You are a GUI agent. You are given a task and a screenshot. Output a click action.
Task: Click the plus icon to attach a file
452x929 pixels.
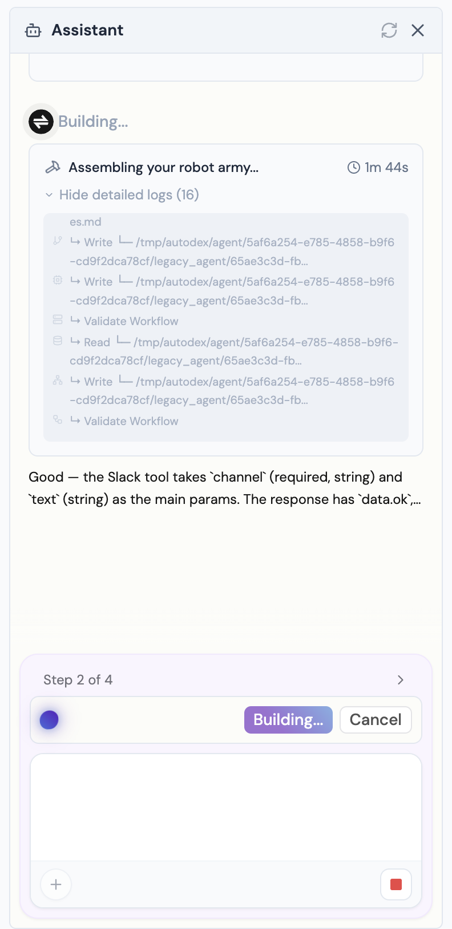point(55,884)
